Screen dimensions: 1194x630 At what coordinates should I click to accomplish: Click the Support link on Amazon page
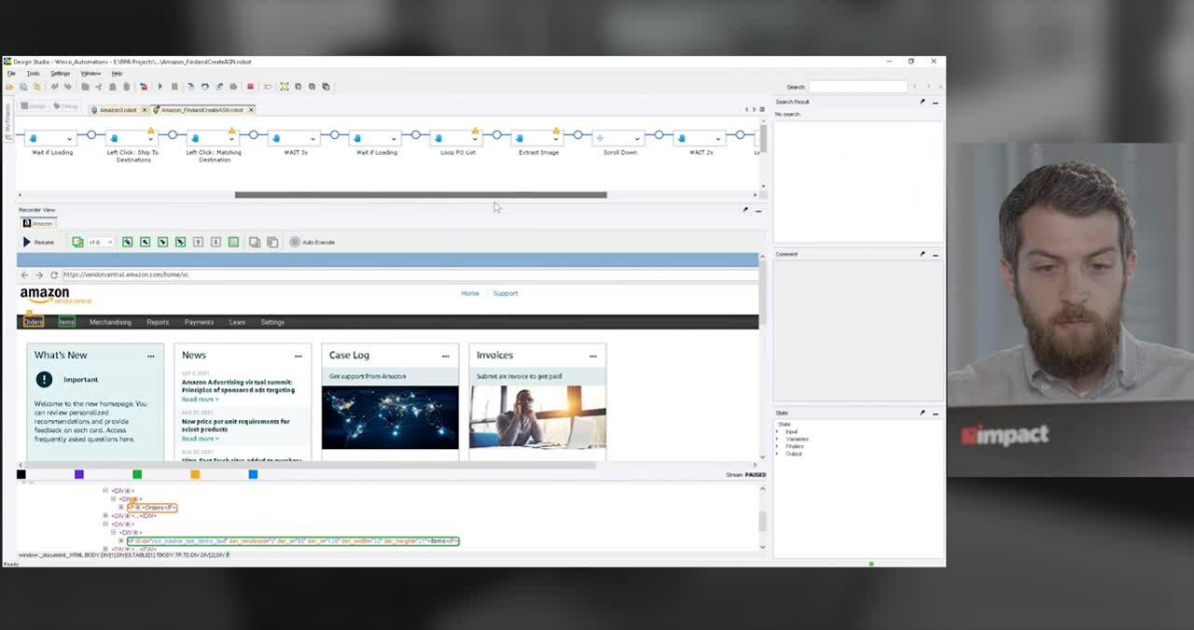(x=505, y=293)
